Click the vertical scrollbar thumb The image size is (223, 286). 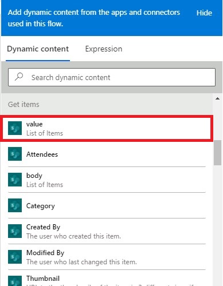click(217, 153)
